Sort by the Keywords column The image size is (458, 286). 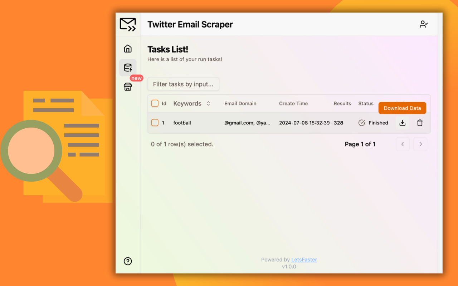[x=192, y=103]
